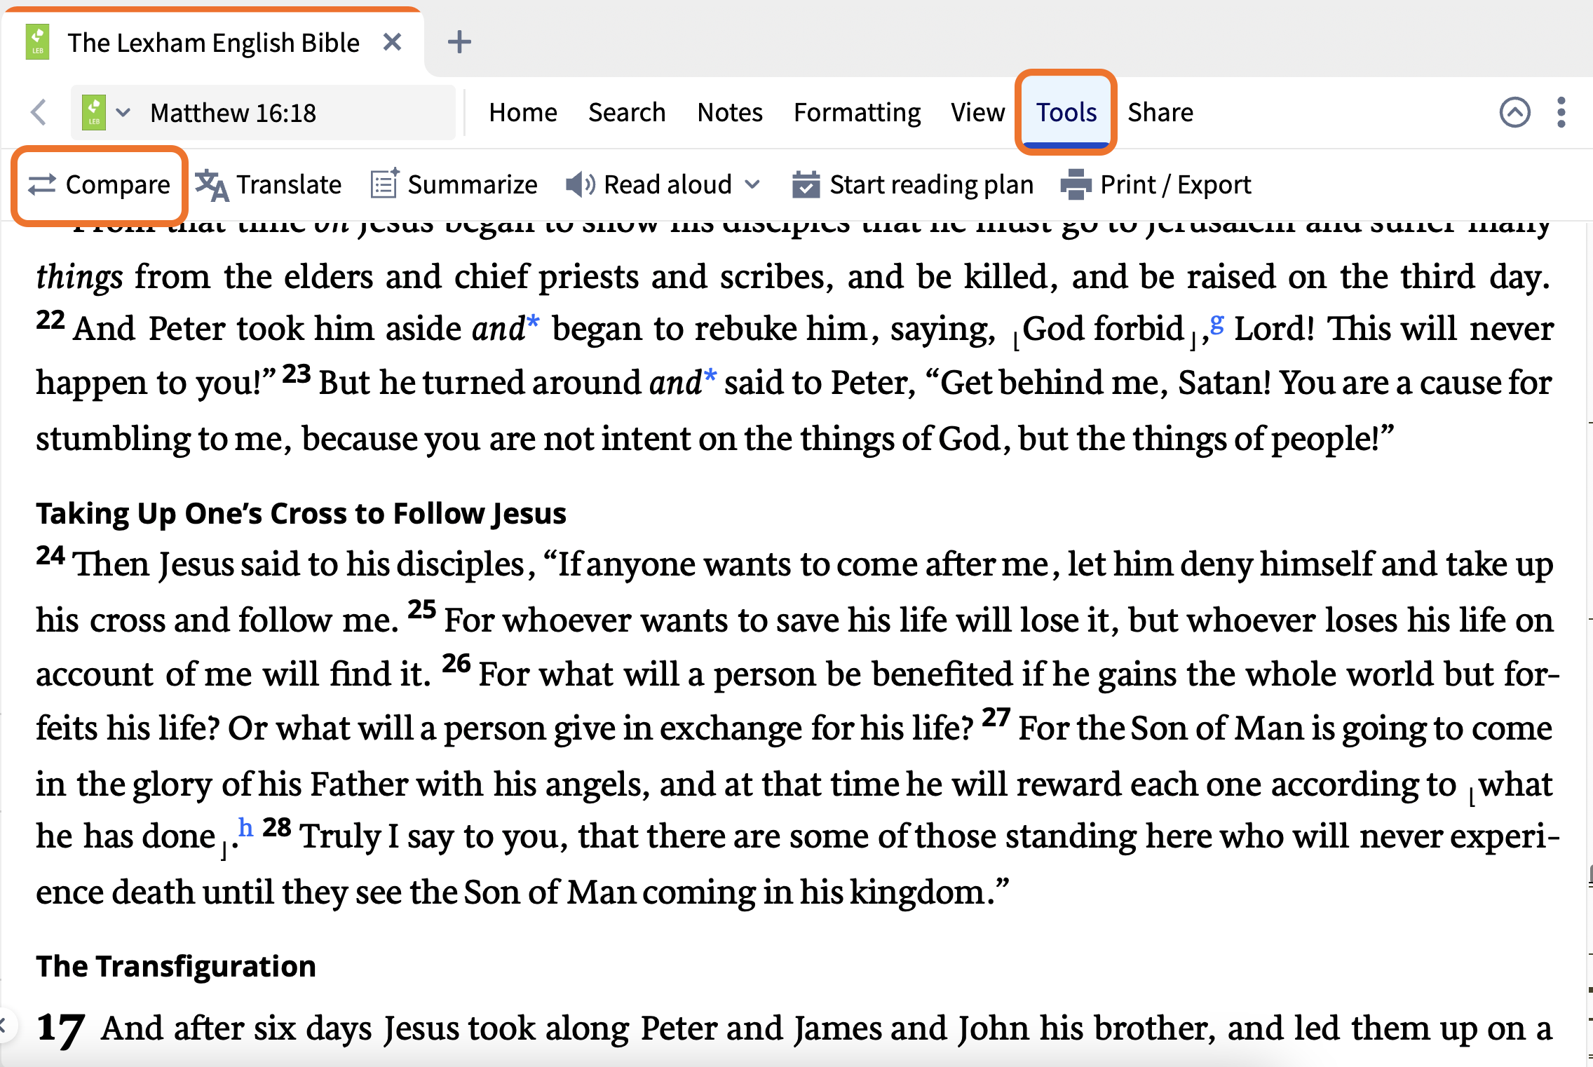The height and width of the screenshot is (1067, 1593).
Task: Close The Lexham English Bible tab
Action: (x=393, y=42)
